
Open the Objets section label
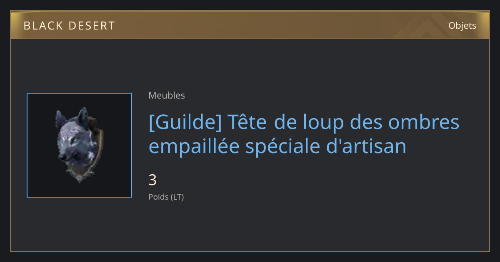click(462, 25)
